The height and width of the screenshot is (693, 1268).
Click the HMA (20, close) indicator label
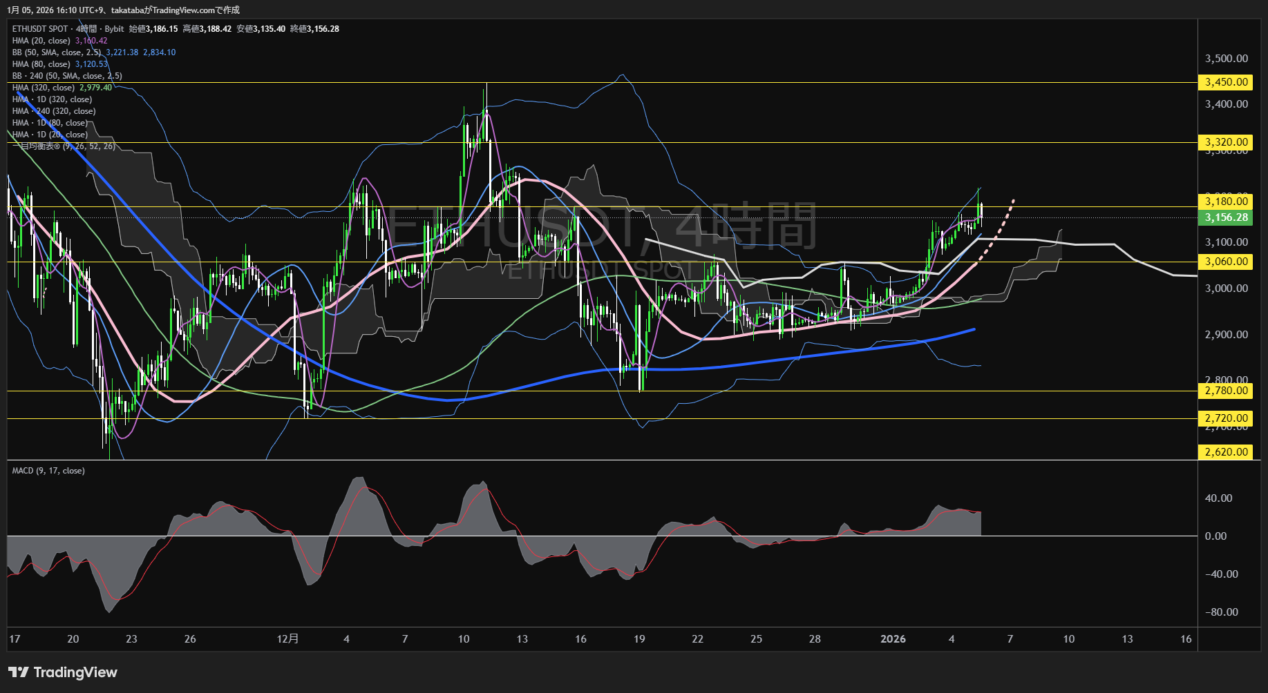tap(41, 41)
